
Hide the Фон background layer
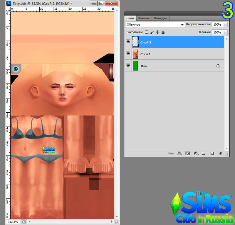pyautogui.click(x=128, y=66)
